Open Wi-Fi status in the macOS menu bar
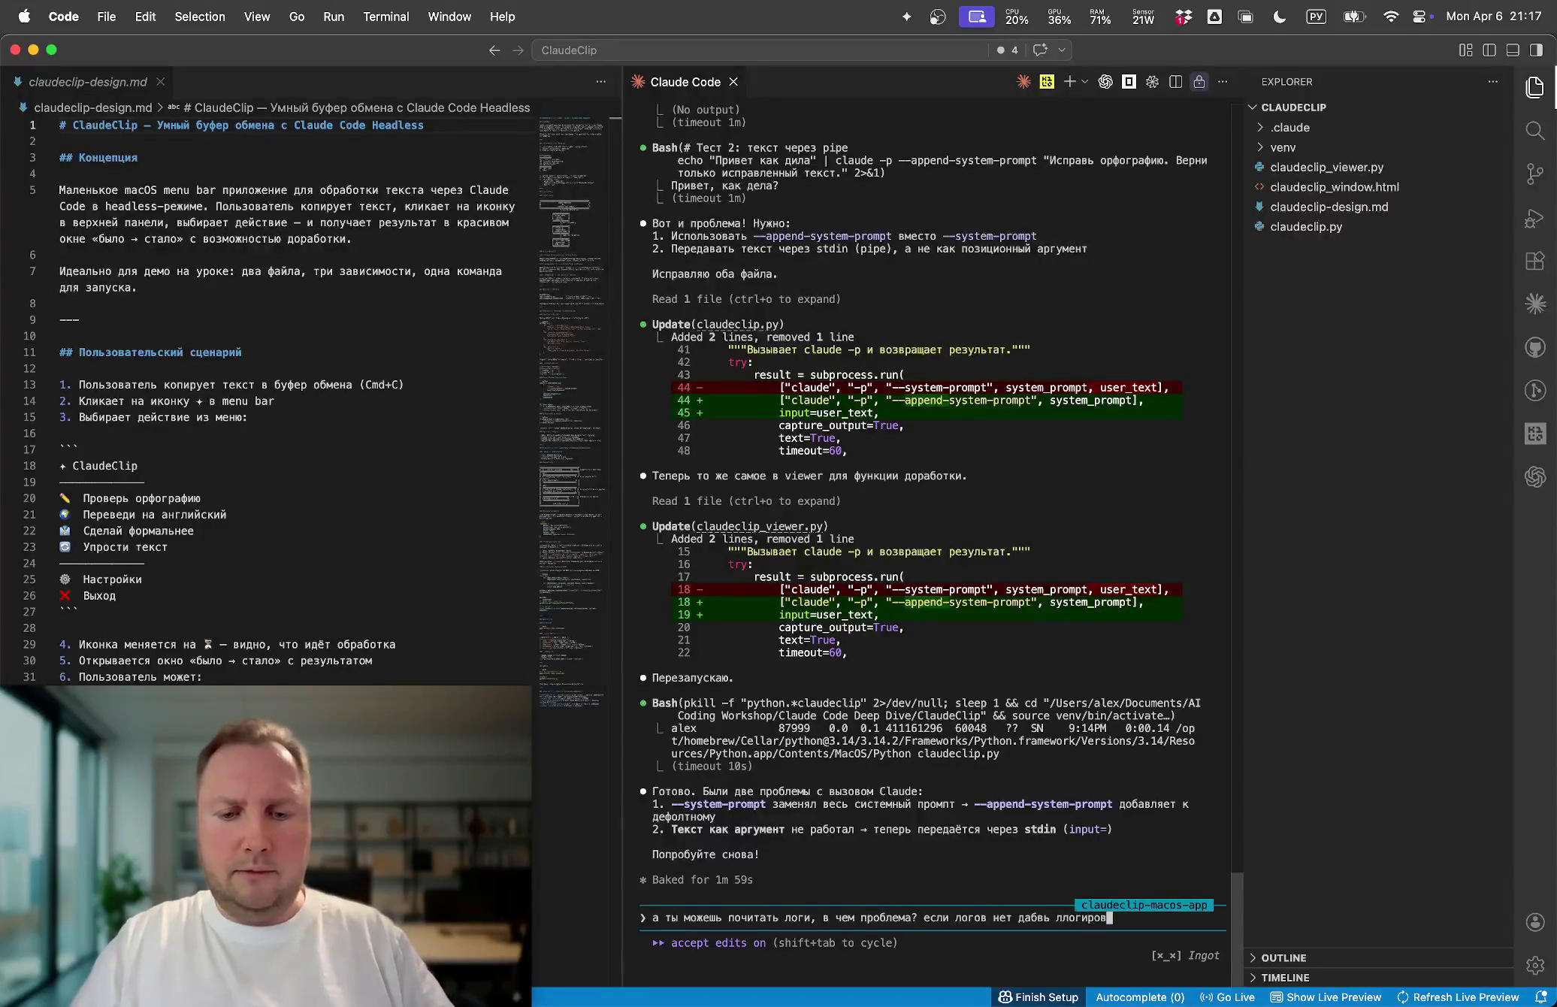 [x=1391, y=17]
